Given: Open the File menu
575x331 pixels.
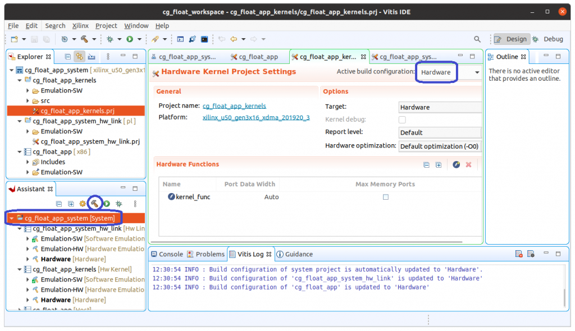Looking at the screenshot, I should click(13, 26).
